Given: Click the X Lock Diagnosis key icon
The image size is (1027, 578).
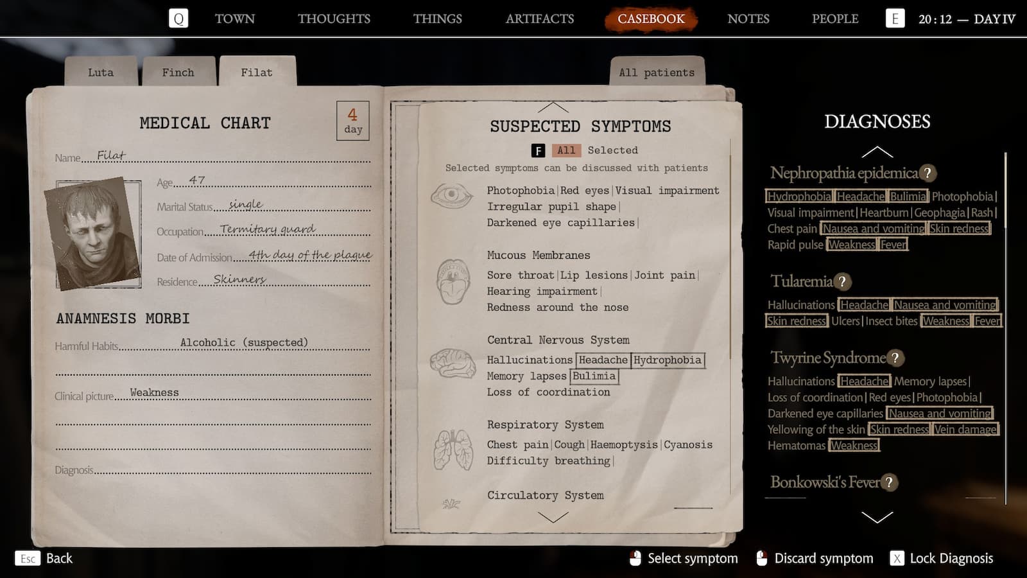Looking at the screenshot, I should (x=897, y=558).
